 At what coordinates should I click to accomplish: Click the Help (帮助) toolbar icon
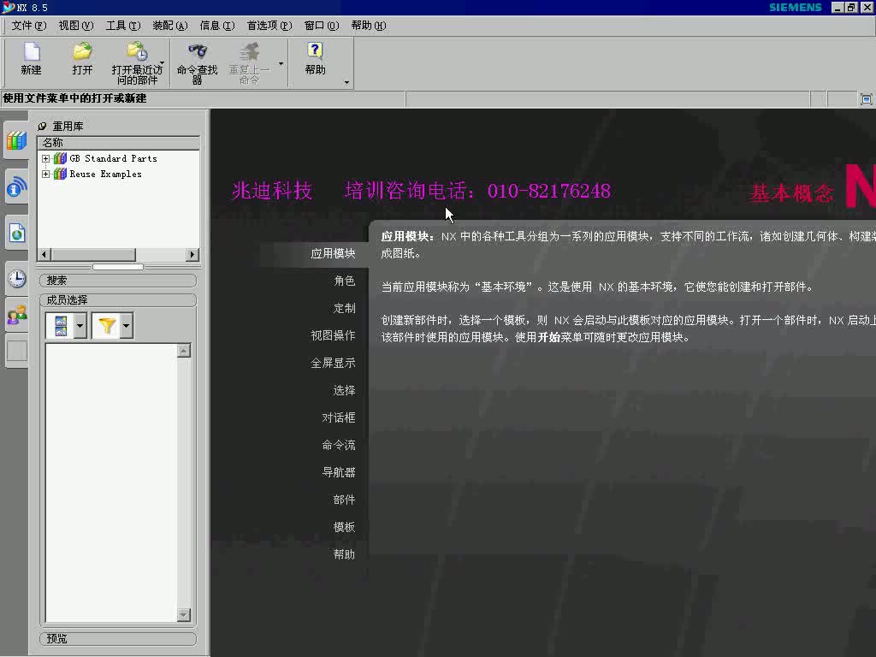point(315,51)
